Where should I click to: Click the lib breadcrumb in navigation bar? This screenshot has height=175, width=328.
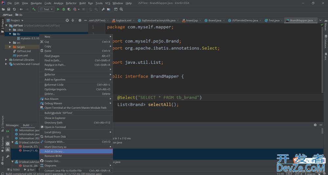coord(19,15)
